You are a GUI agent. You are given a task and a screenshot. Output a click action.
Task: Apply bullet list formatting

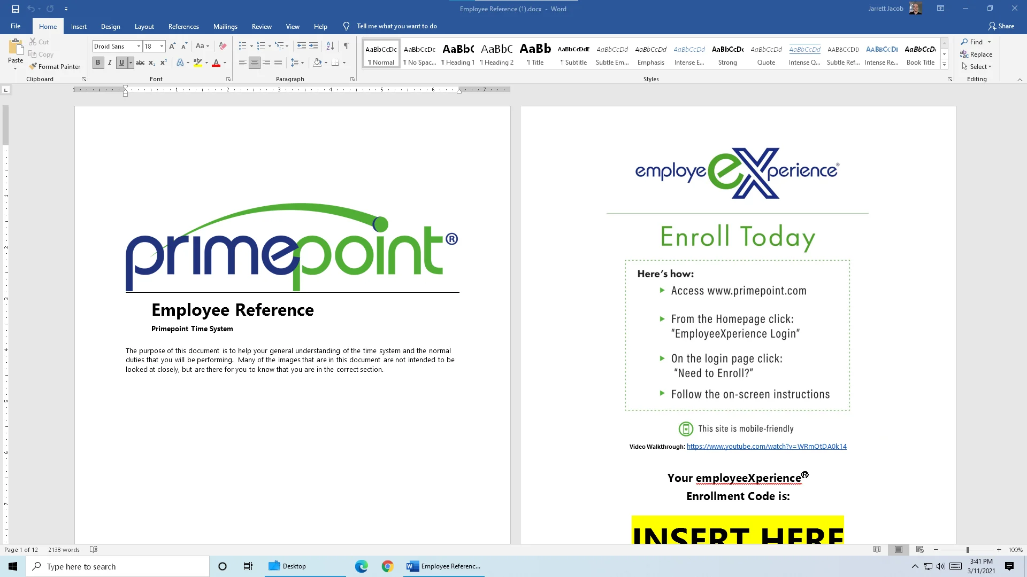[243, 46]
